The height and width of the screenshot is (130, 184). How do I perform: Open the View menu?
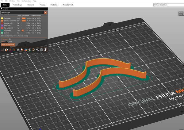tap(18, 1)
